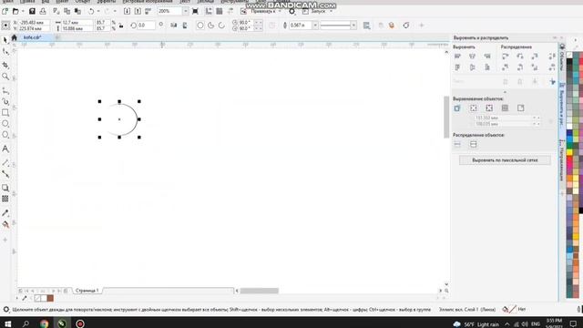Pick the black color swatch in palette
The width and height of the screenshot is (583, 328).
[x=569, y=62]
